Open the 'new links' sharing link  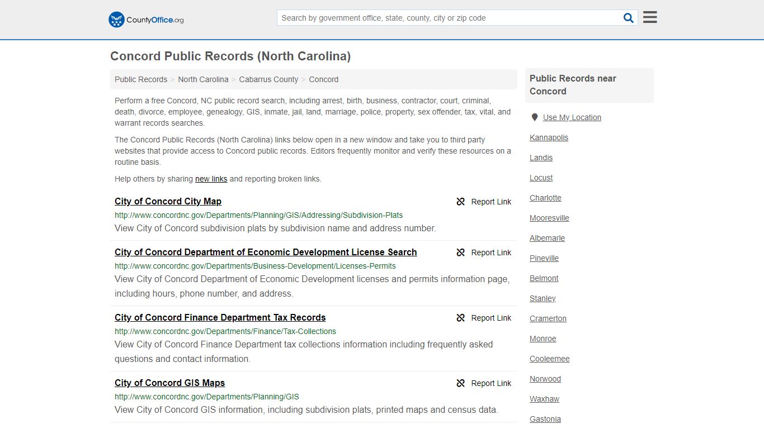click(x=211, y=179)
